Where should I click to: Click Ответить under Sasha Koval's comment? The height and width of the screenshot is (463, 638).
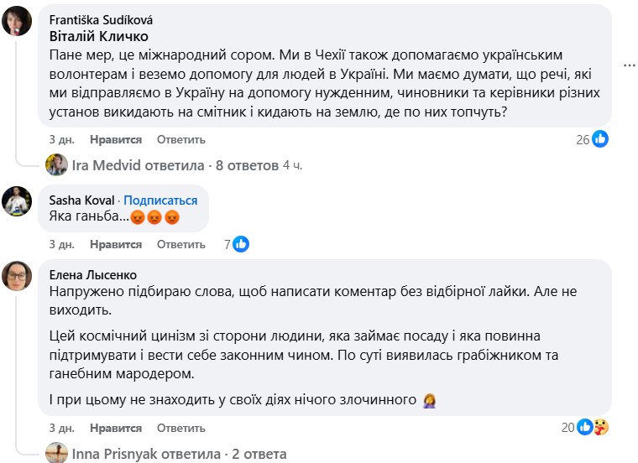pos(180,244)
